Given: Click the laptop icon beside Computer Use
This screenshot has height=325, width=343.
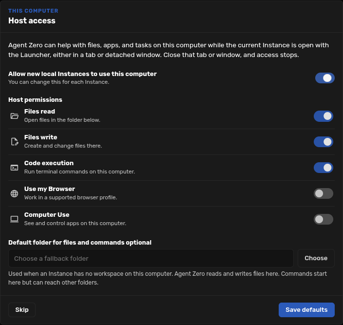Looking at the screenshot, I should (x=15, y=219).
